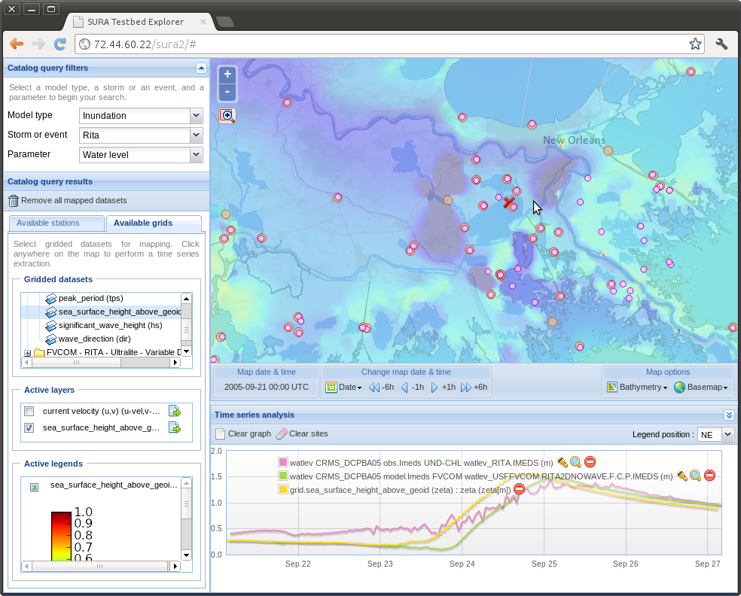This screenshot has width=741, height=596.
Task: Click the browser reload button
Action: tap(60, 44)
